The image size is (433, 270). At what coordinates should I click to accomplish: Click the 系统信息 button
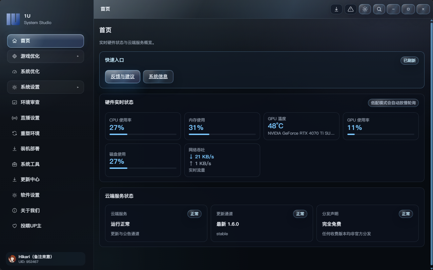click(158, 76)
